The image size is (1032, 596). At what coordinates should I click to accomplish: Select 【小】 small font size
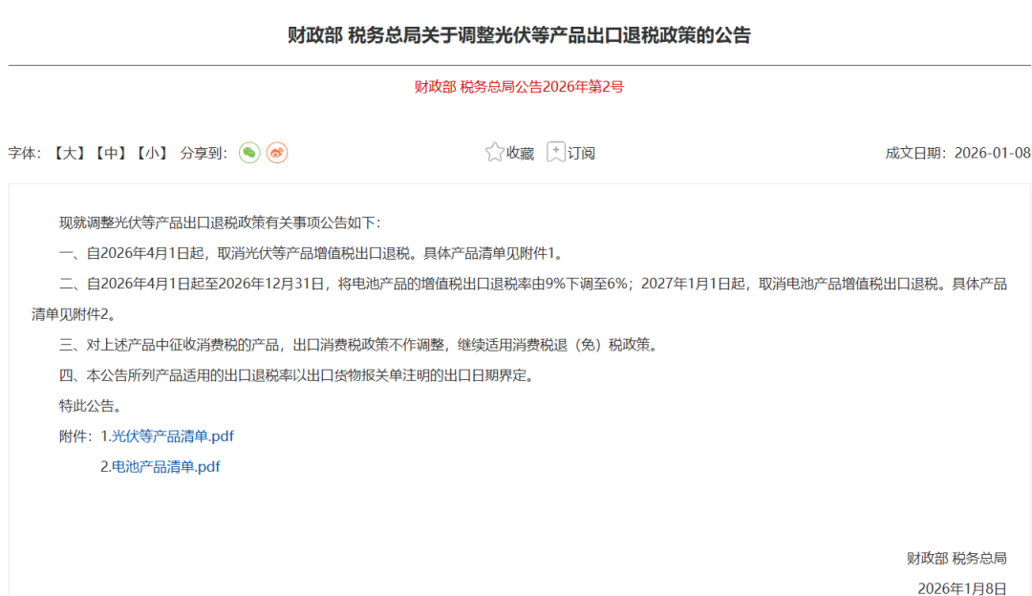pos(151,152)
